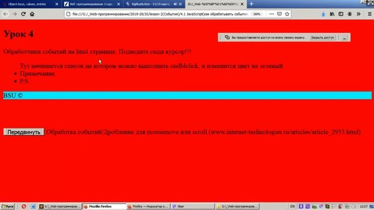This screenshot has width=374, height=210.
Task: Click the Примечание list item
Action: [x=38, y=73]
